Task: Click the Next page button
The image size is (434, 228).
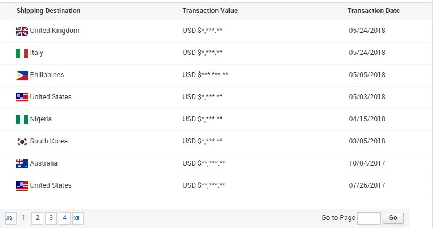Action: tap(77, 218)
